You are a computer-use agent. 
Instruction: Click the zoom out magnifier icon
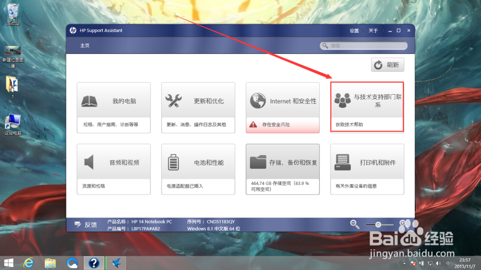pos(355,224)
